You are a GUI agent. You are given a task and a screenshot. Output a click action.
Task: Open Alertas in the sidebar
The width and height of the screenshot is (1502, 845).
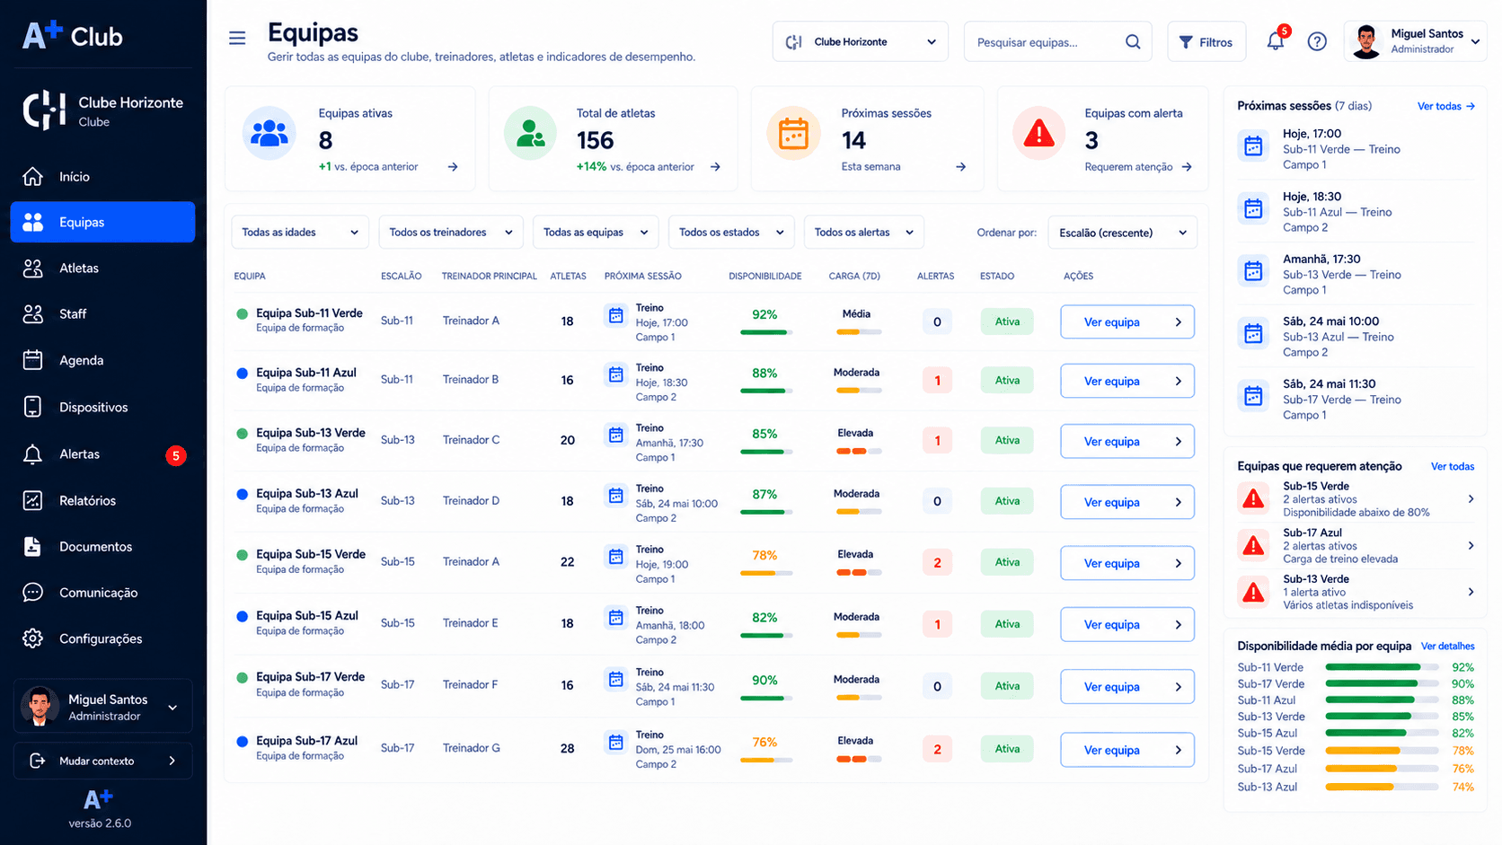pos(102,453)
